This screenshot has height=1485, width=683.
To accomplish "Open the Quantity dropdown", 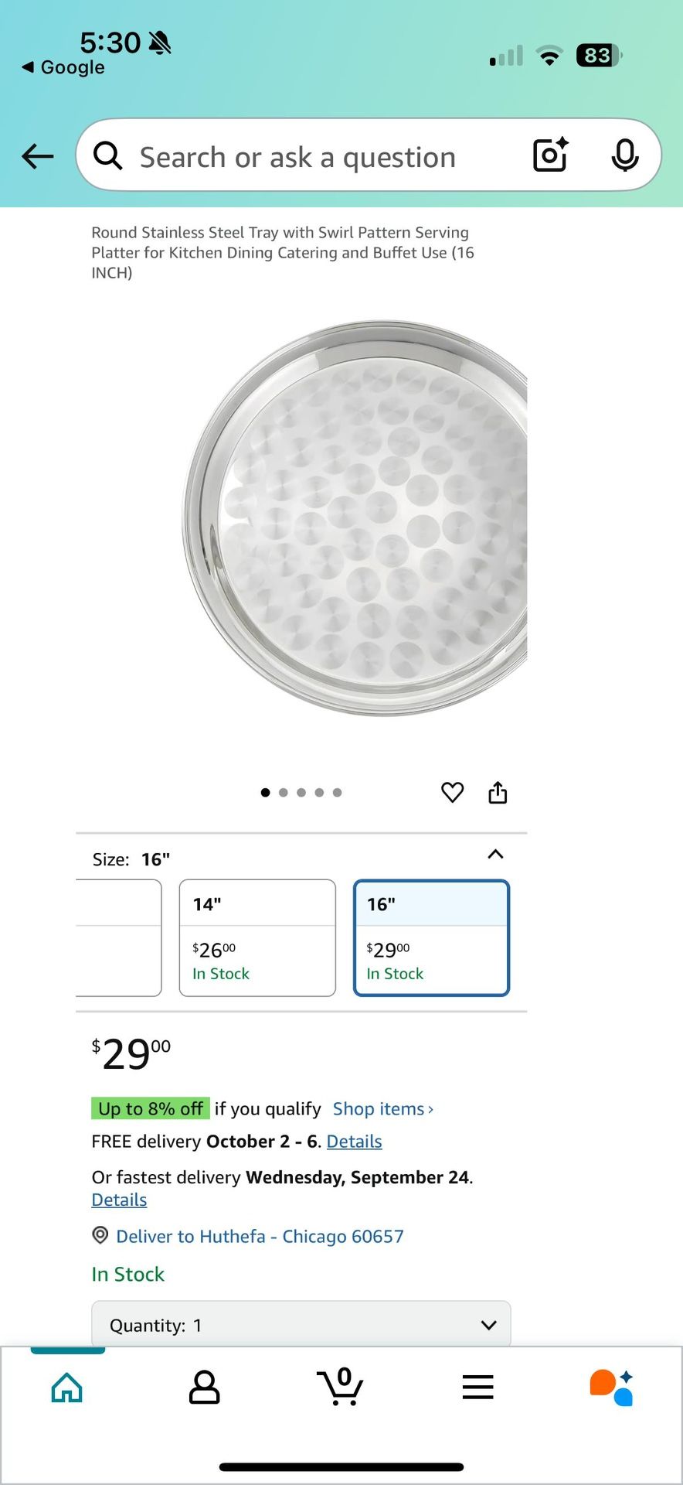I will tap(301, 1325).
